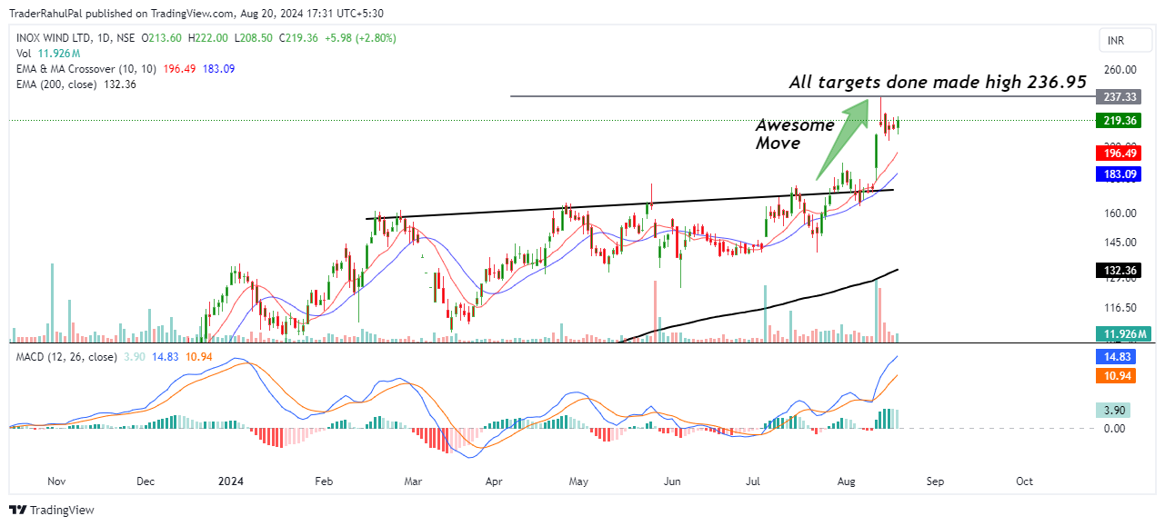Click the black 132.36 EMA 200 price tag
The height and width of the screenshot is (526, 1165).
click(1120, 270)
